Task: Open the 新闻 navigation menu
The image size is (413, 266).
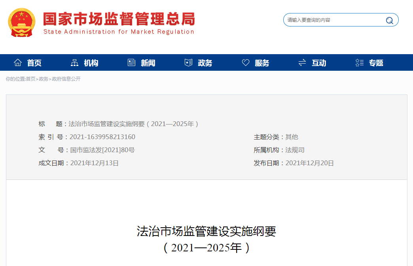Action: pyautogui.click(x=147, y=62)
